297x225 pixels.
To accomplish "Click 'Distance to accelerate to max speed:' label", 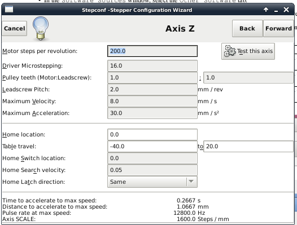I will pyautogui.click(x=55, y=206).
